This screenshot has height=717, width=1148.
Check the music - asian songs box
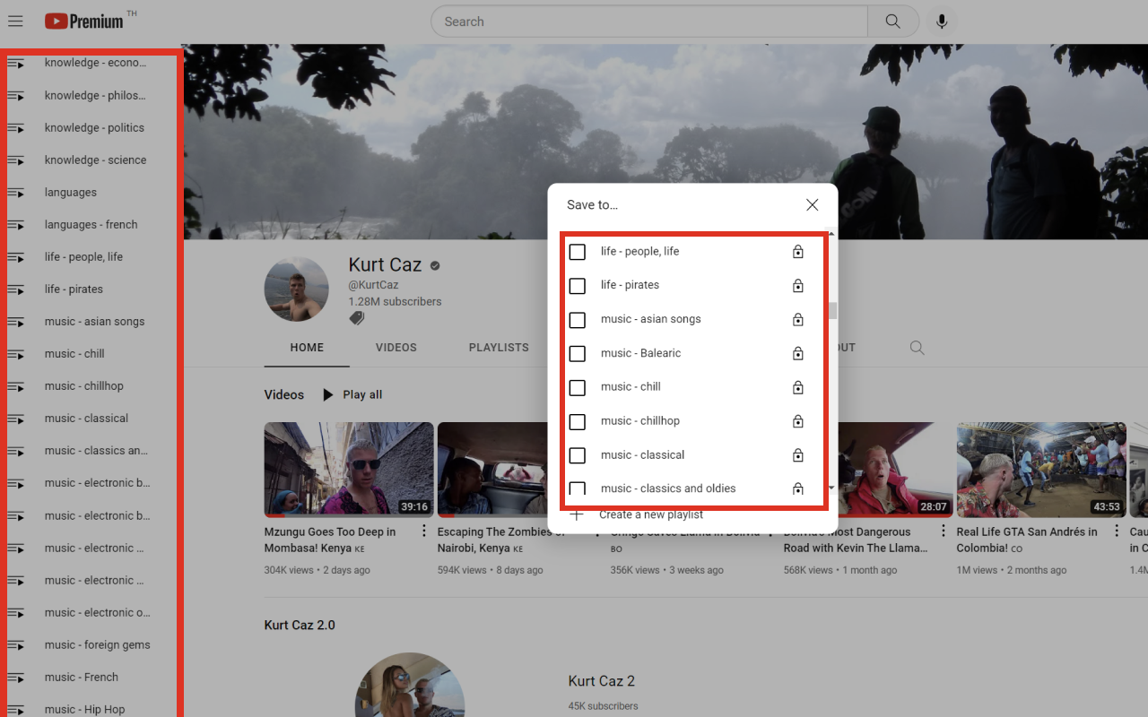pyautogui.click(x=578, y=320)
